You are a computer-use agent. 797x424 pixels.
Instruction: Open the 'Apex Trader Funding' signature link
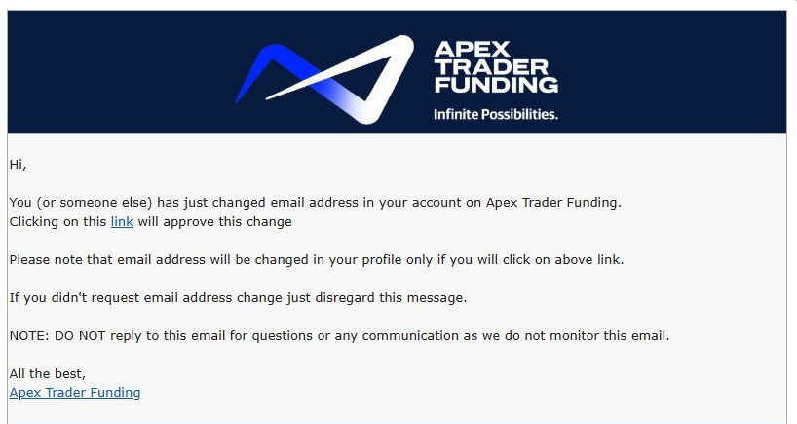(x=75, y=393)
